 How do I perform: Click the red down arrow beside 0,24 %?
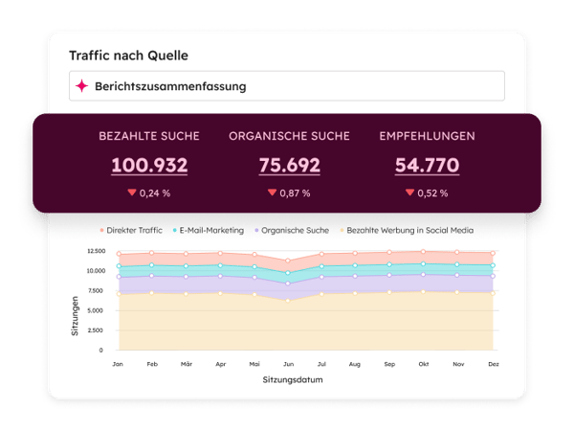pos(132,193)
